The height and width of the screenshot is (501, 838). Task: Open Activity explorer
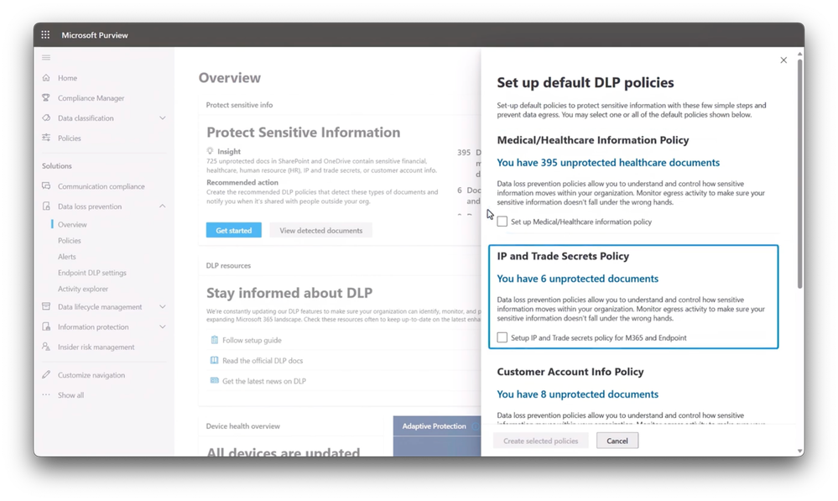pyautogui.click(x=83, y=289)
